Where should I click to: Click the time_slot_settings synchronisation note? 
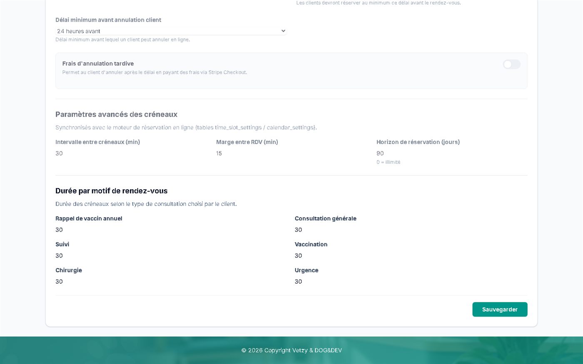click(x=186, y=127)
